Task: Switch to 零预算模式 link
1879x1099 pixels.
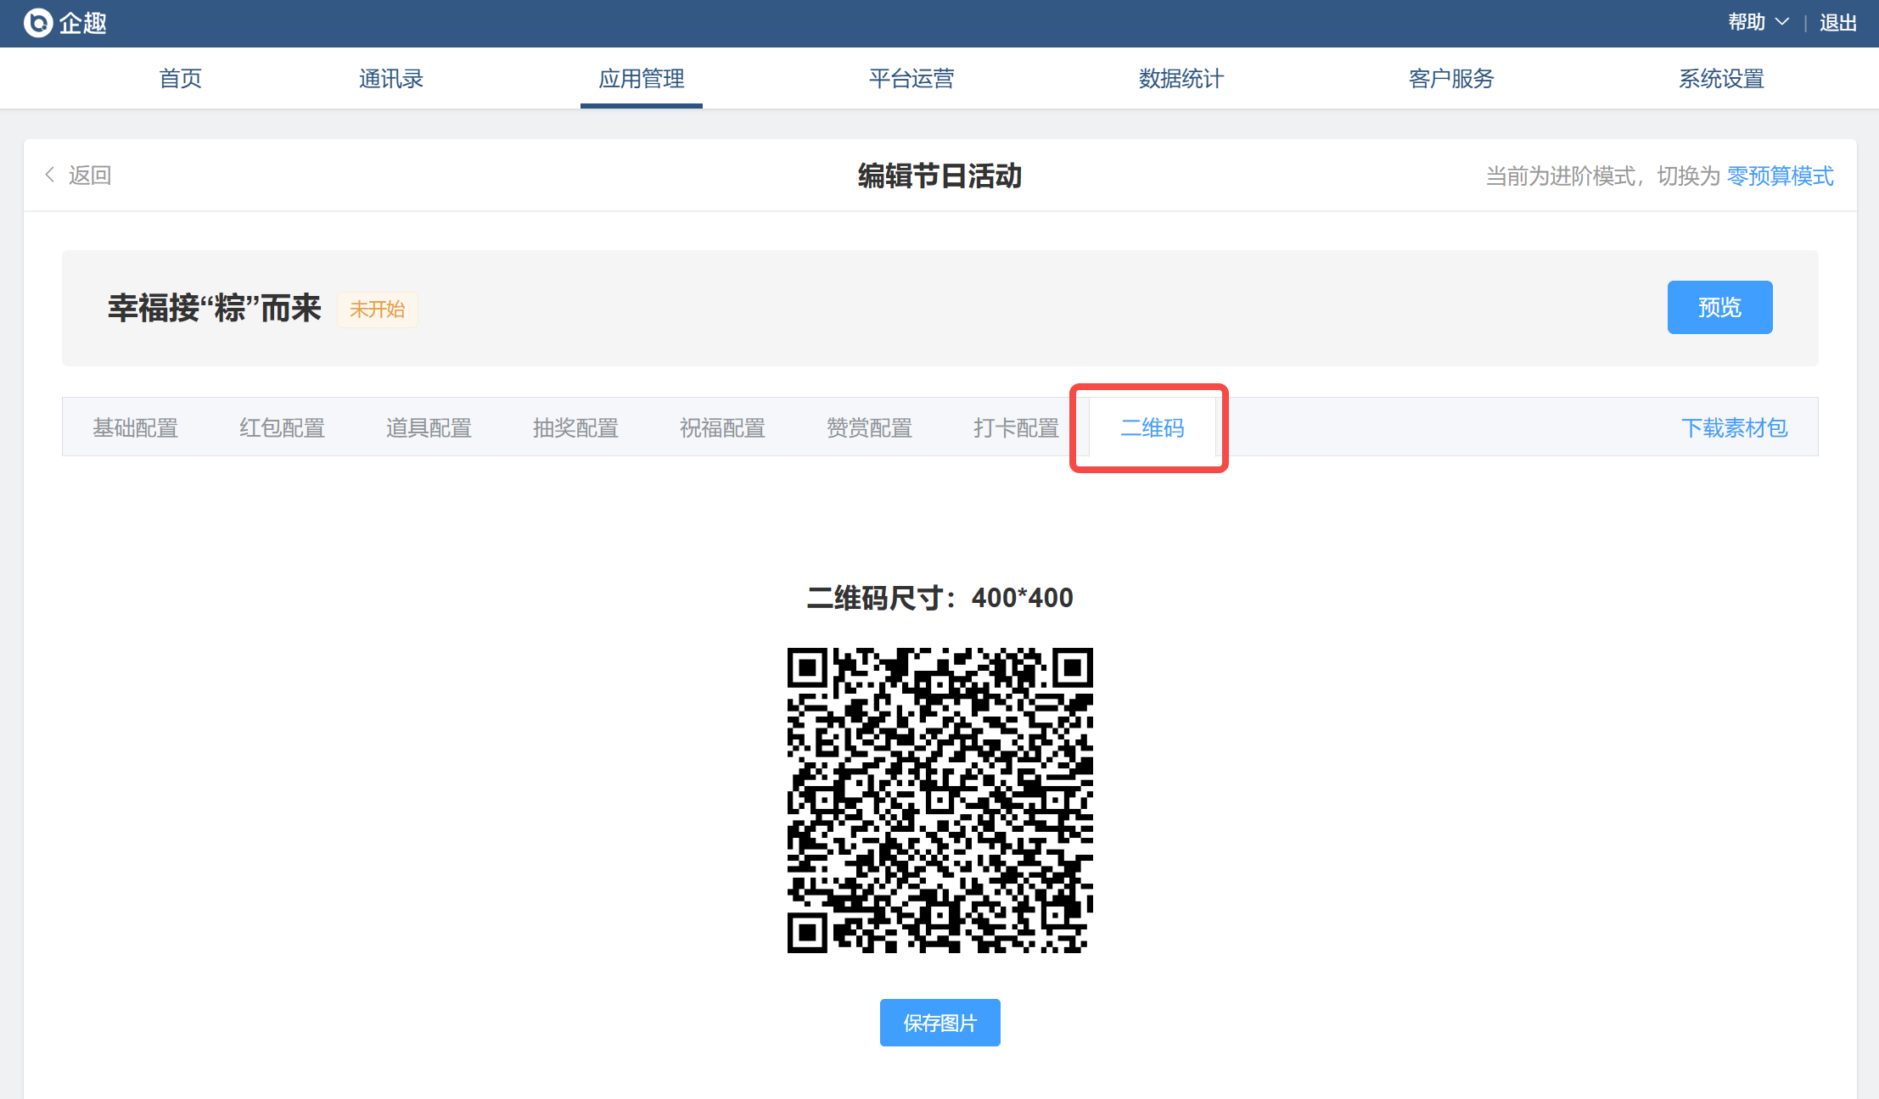Action: point(1780,176)
